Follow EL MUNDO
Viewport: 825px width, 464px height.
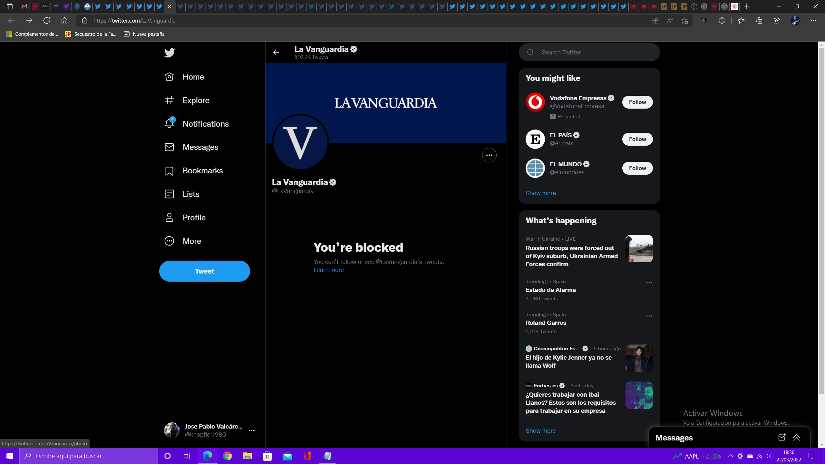[637, 168]
